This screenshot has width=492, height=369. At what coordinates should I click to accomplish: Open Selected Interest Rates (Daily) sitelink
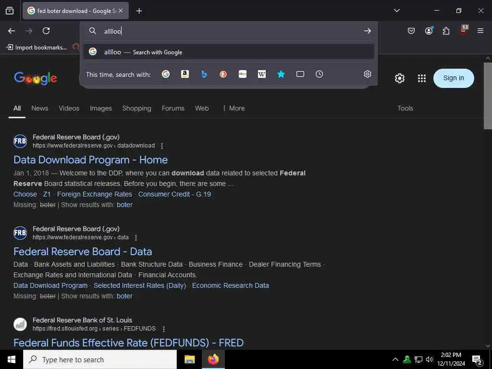140,285
